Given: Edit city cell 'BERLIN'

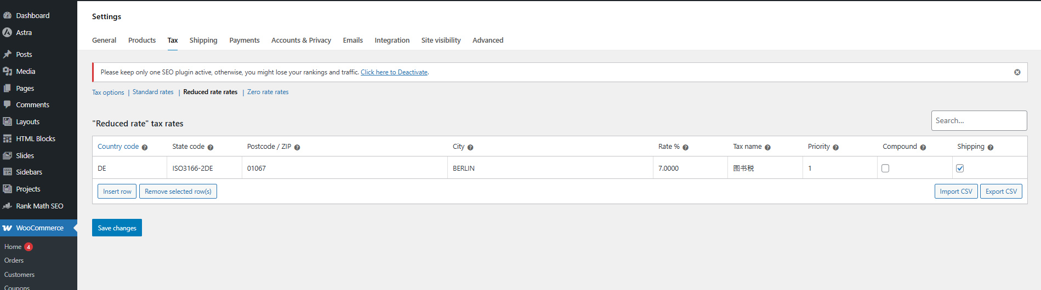Looking at the screenshot, I should [550, 168].
